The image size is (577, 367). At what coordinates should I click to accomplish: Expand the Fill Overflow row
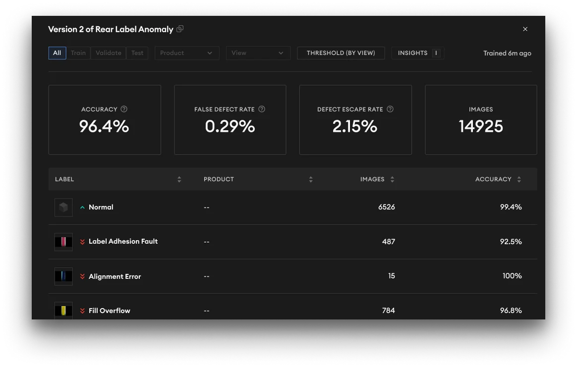click(82, 311)
